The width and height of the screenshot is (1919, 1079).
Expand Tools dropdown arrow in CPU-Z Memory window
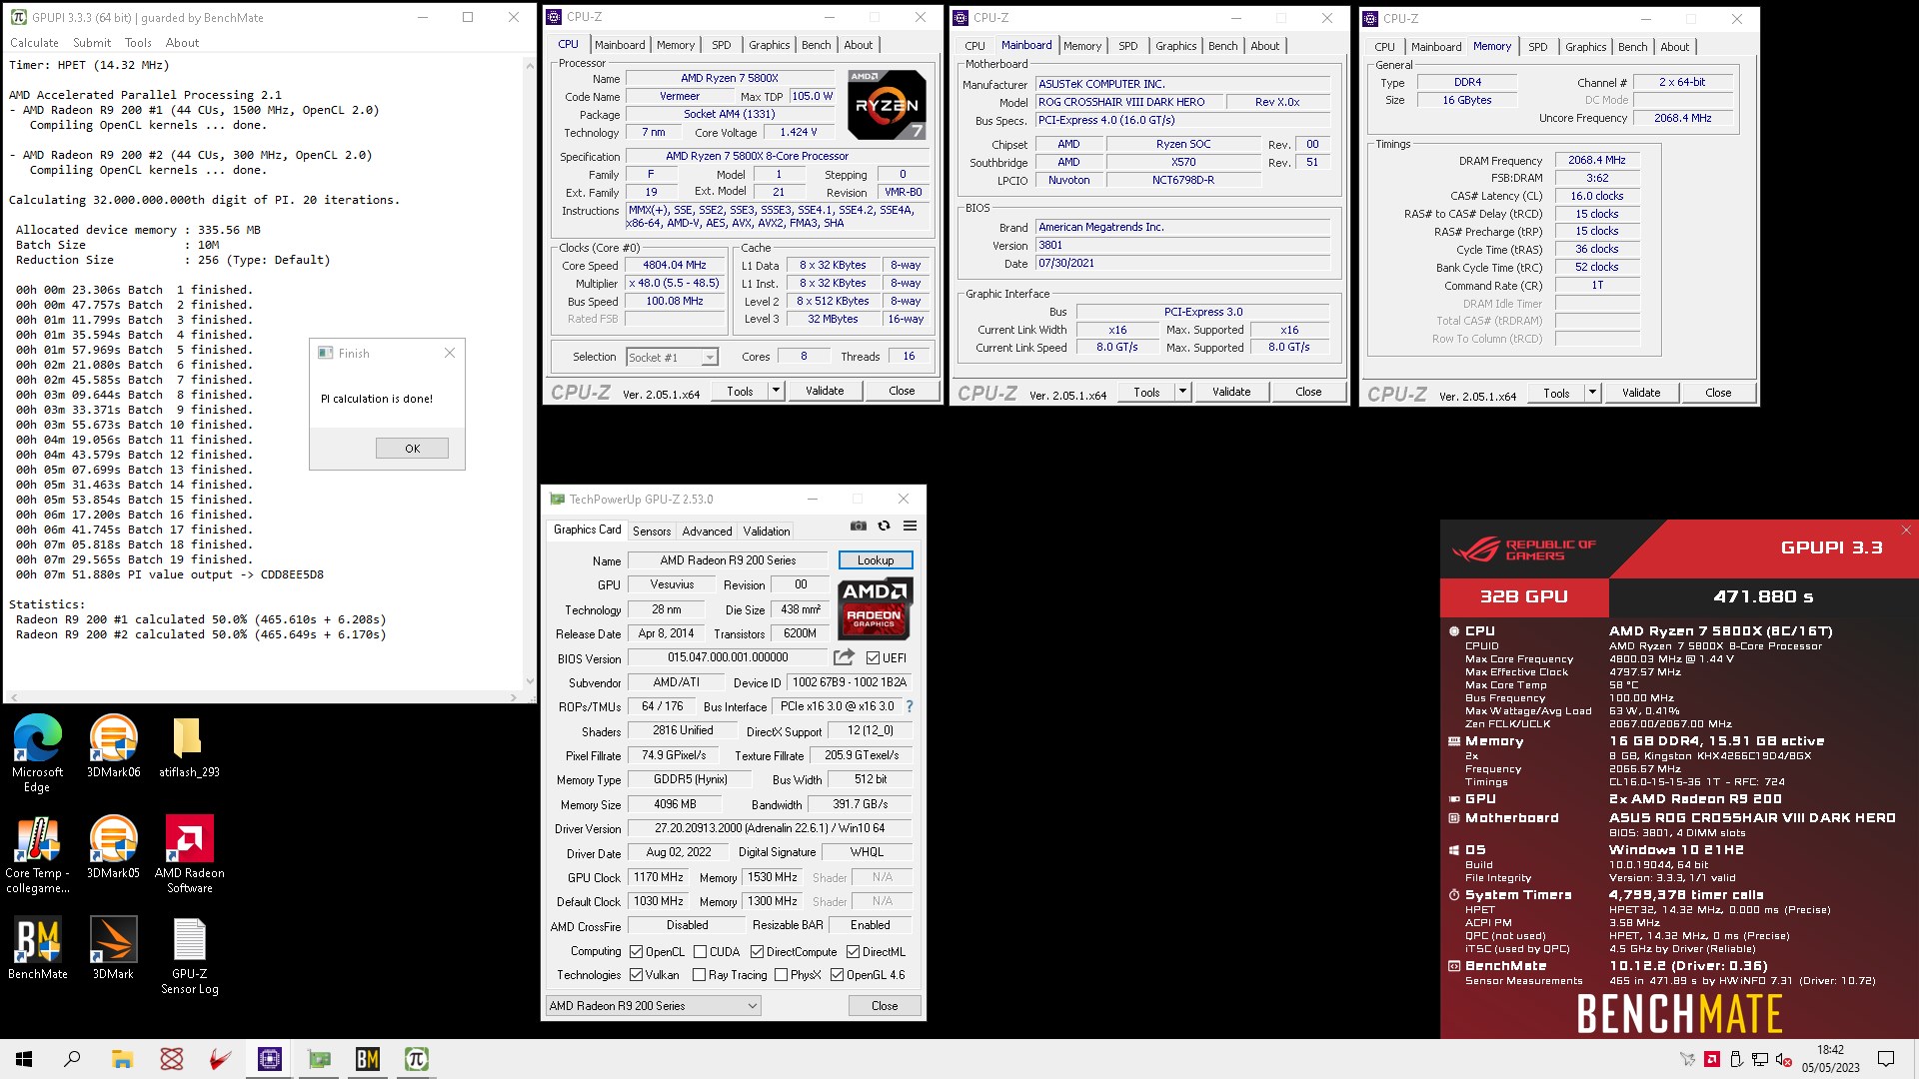1592,393
